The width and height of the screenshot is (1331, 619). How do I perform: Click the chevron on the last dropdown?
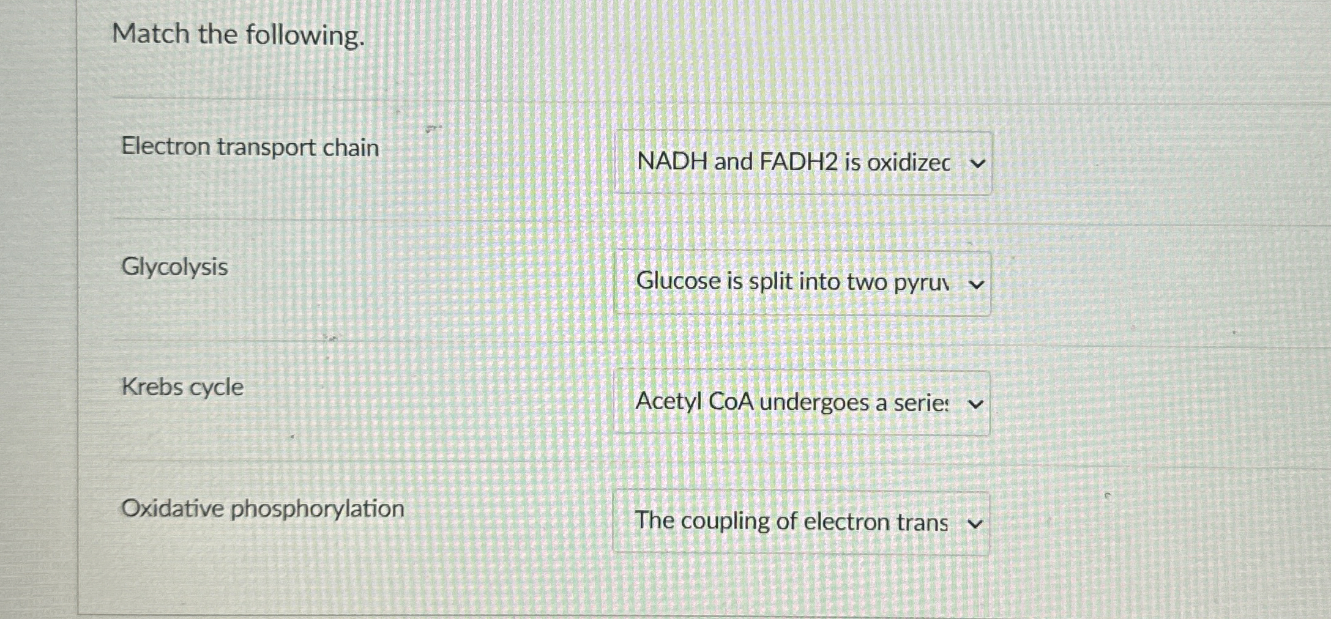tap(975, 523)
